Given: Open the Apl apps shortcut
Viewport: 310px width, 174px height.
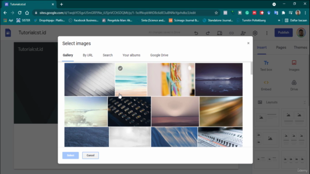Looking at the screenshot, I should click(8, 20).
